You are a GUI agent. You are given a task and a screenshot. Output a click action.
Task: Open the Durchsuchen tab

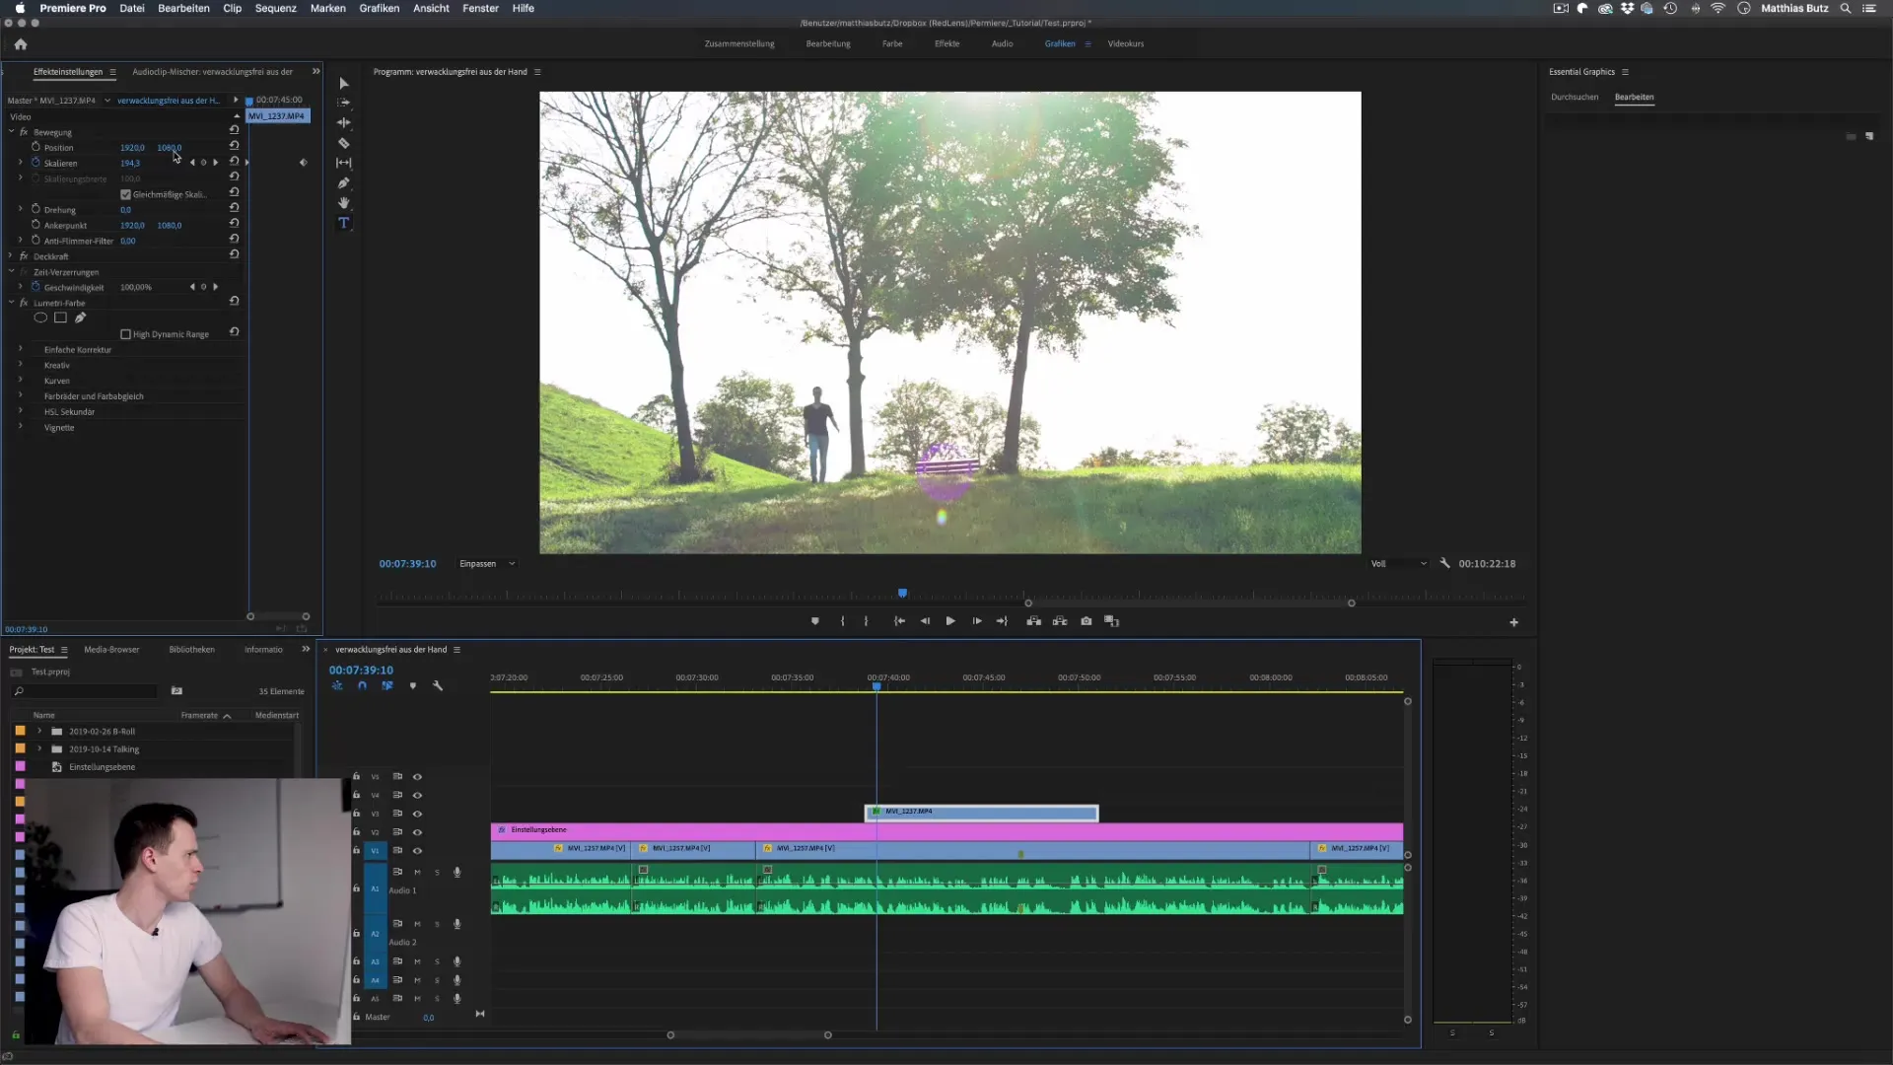pyautogui.click(x=1575, y=98)
